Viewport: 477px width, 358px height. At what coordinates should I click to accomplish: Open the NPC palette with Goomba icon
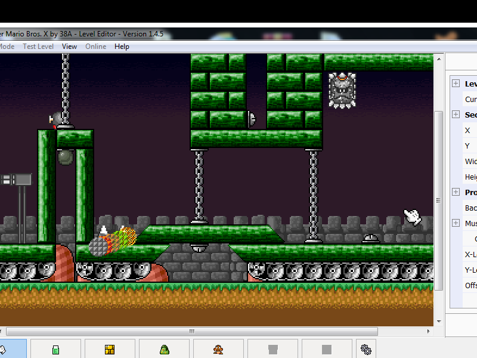point(218,349)
